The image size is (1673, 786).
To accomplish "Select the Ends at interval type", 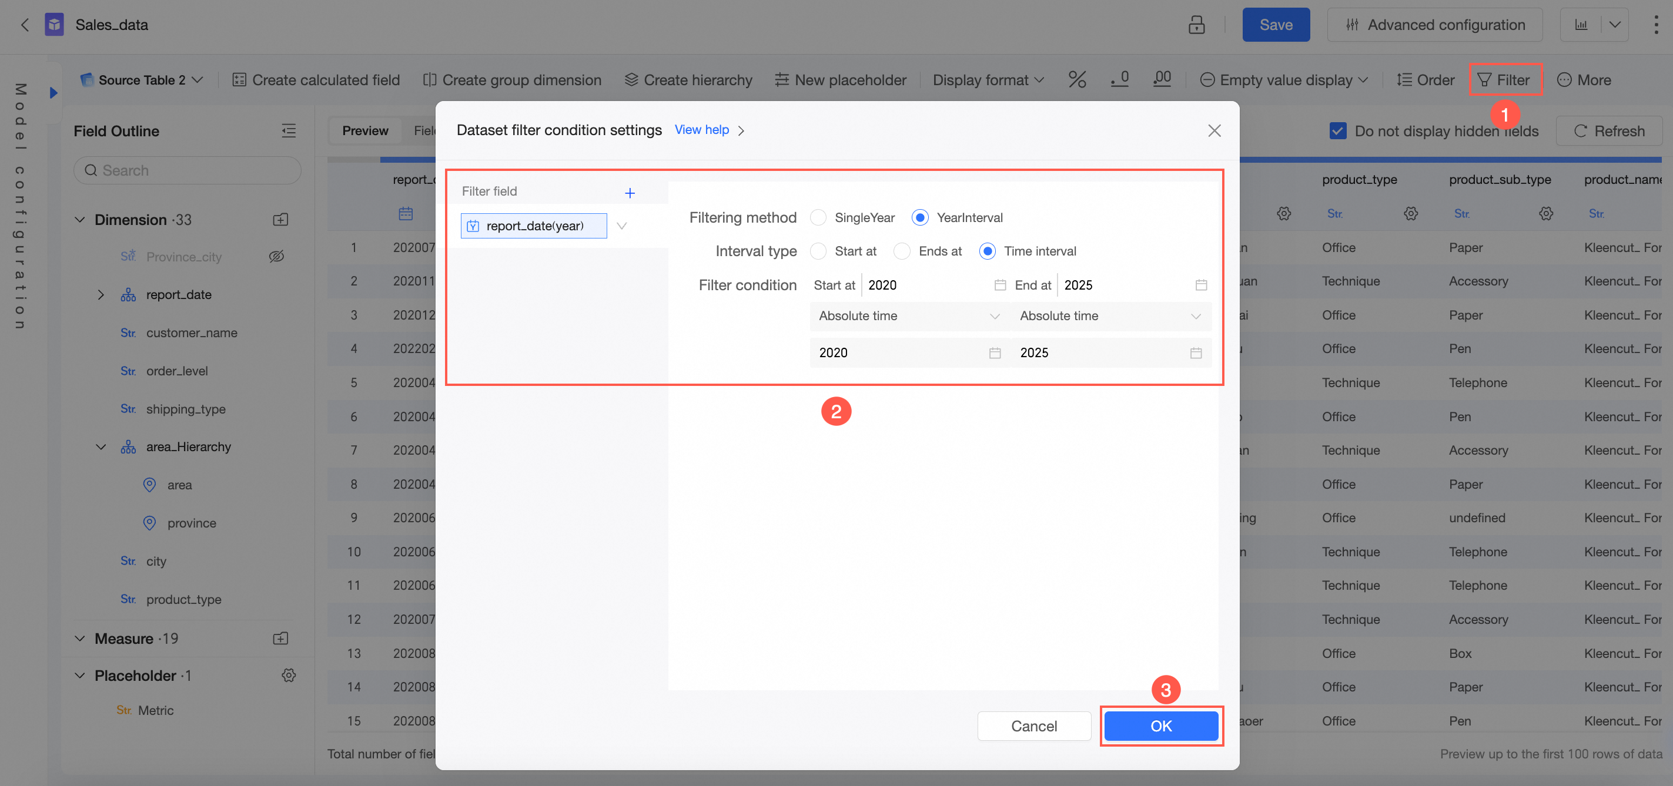I will (x=902, y=251).
